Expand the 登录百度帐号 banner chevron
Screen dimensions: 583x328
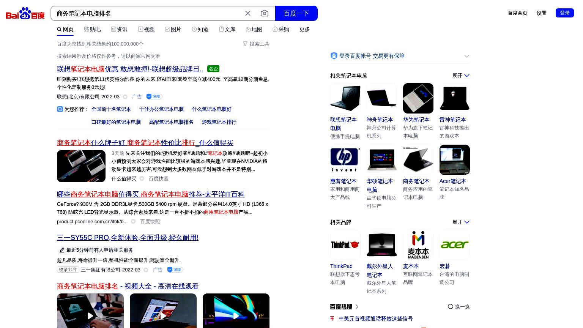click(467, 56)
